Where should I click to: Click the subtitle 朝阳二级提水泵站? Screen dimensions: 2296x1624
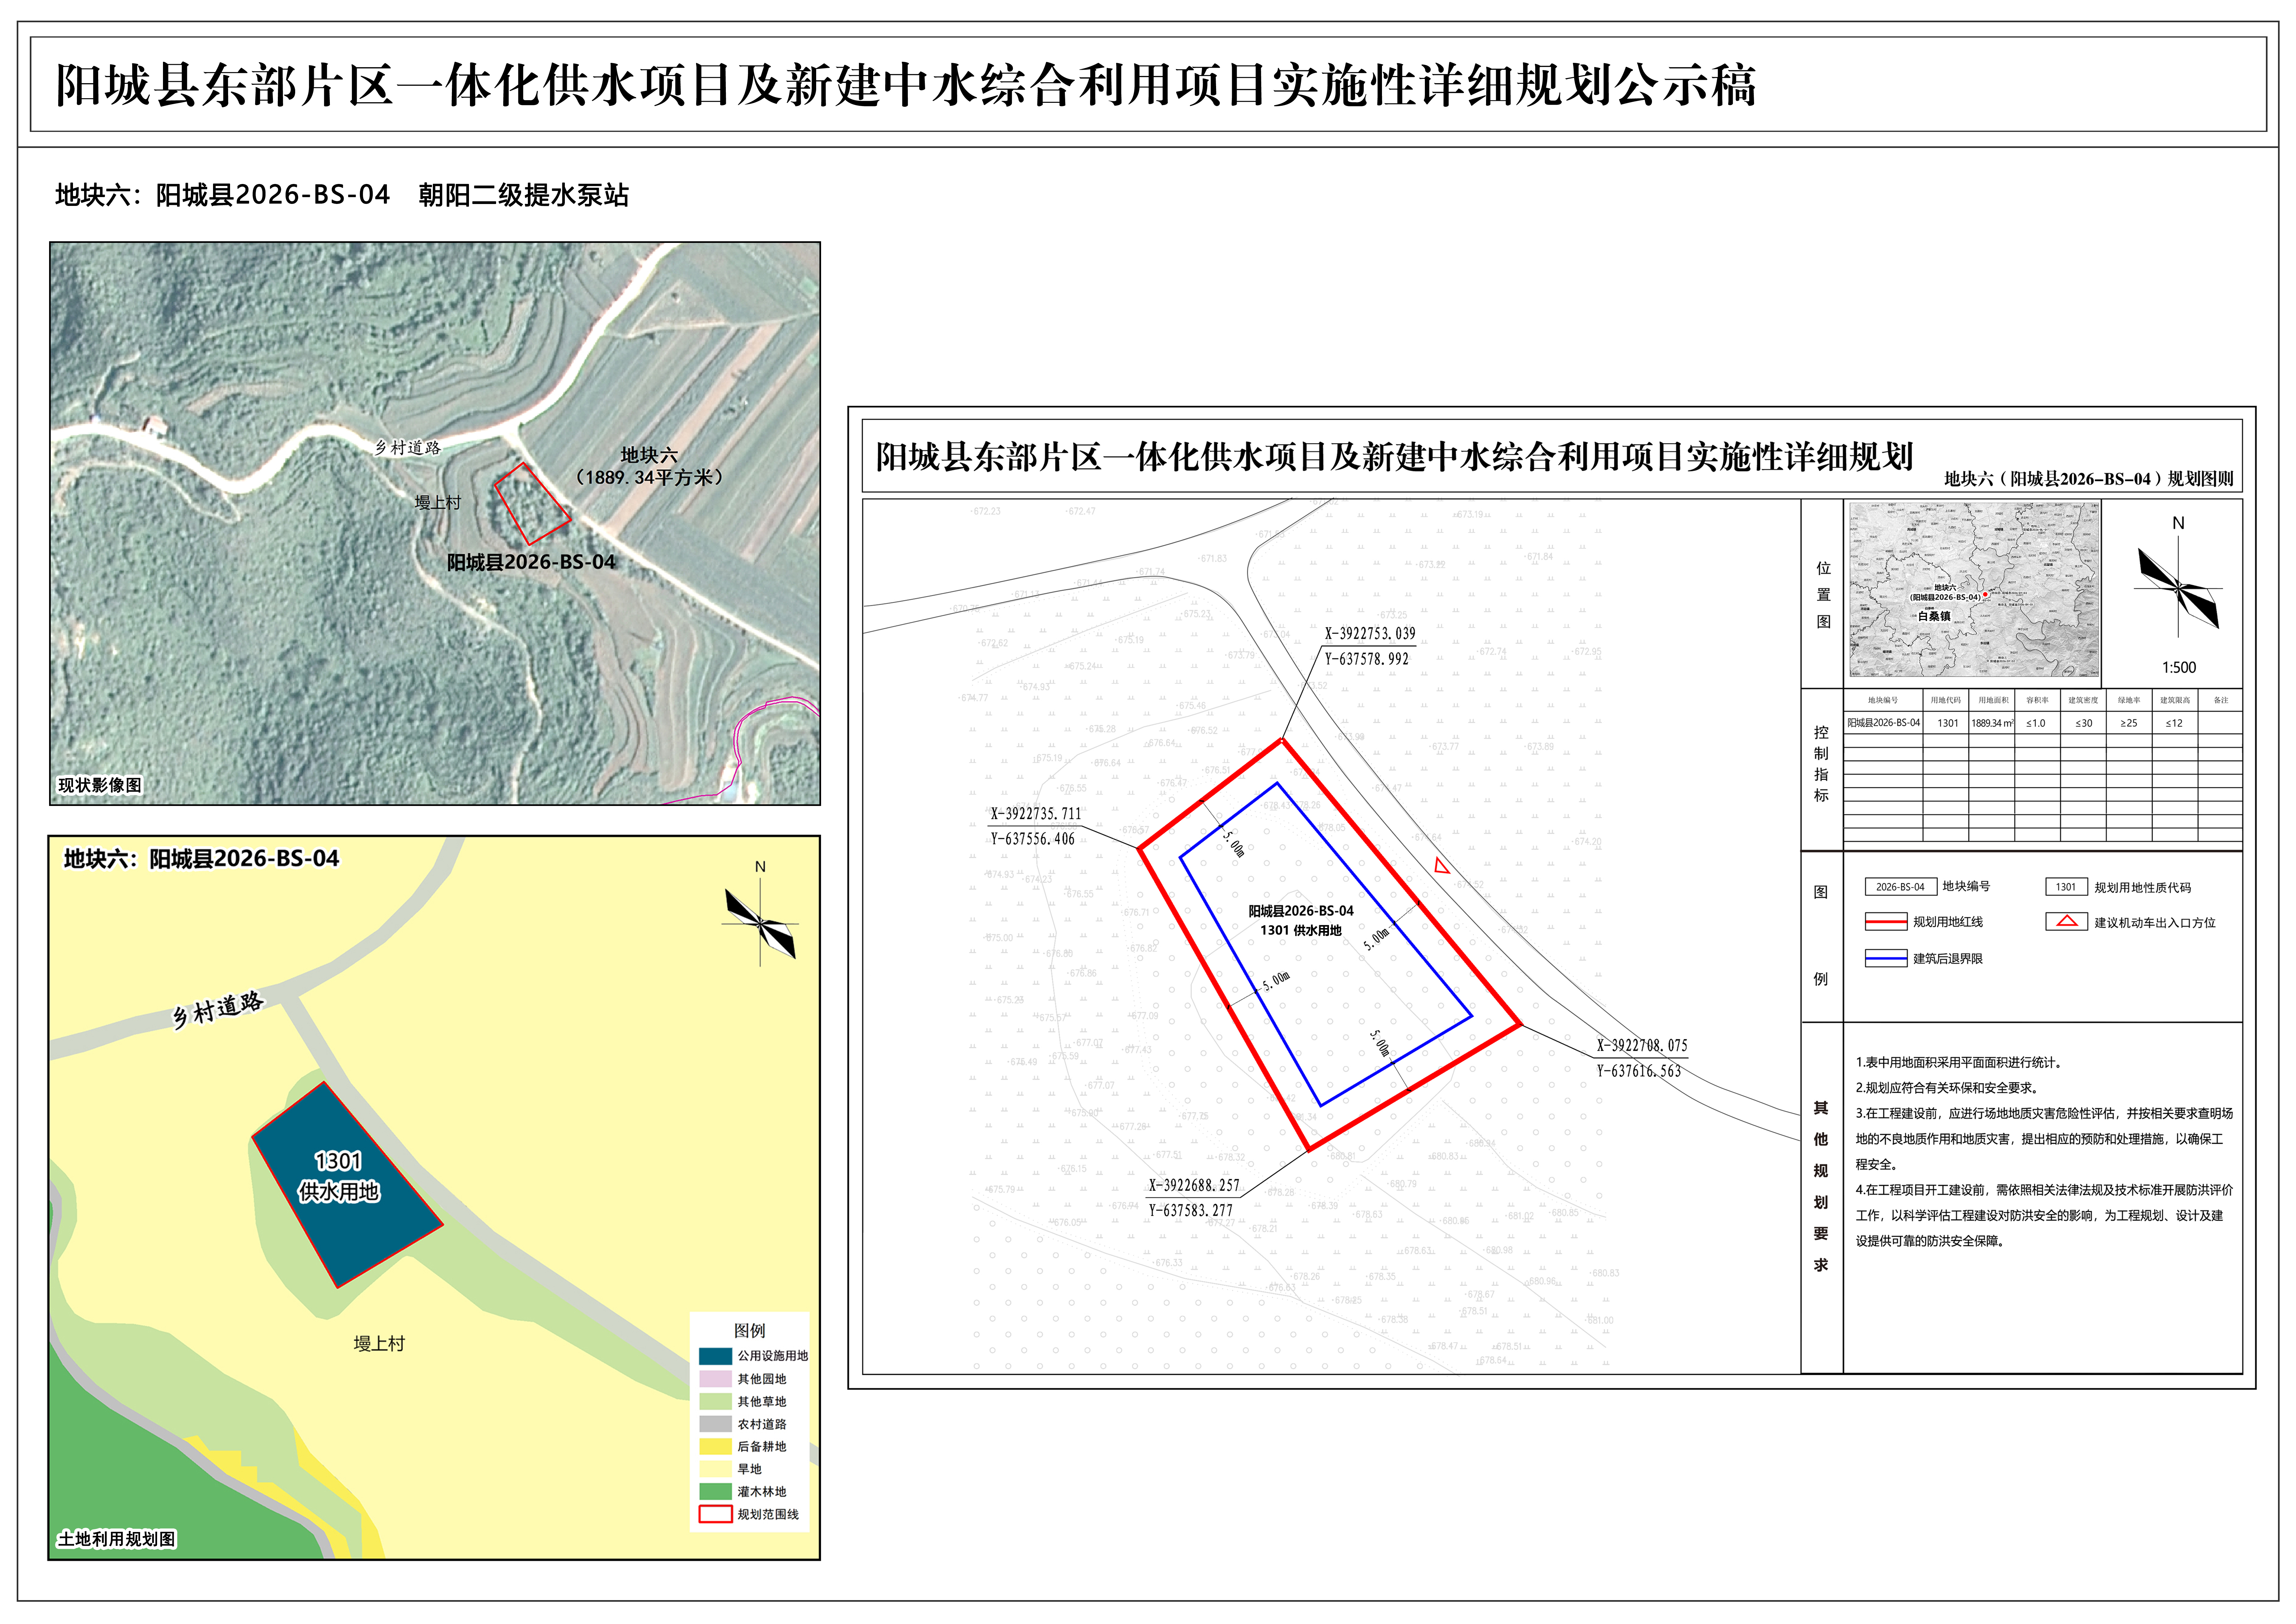(x=524, y=195)
